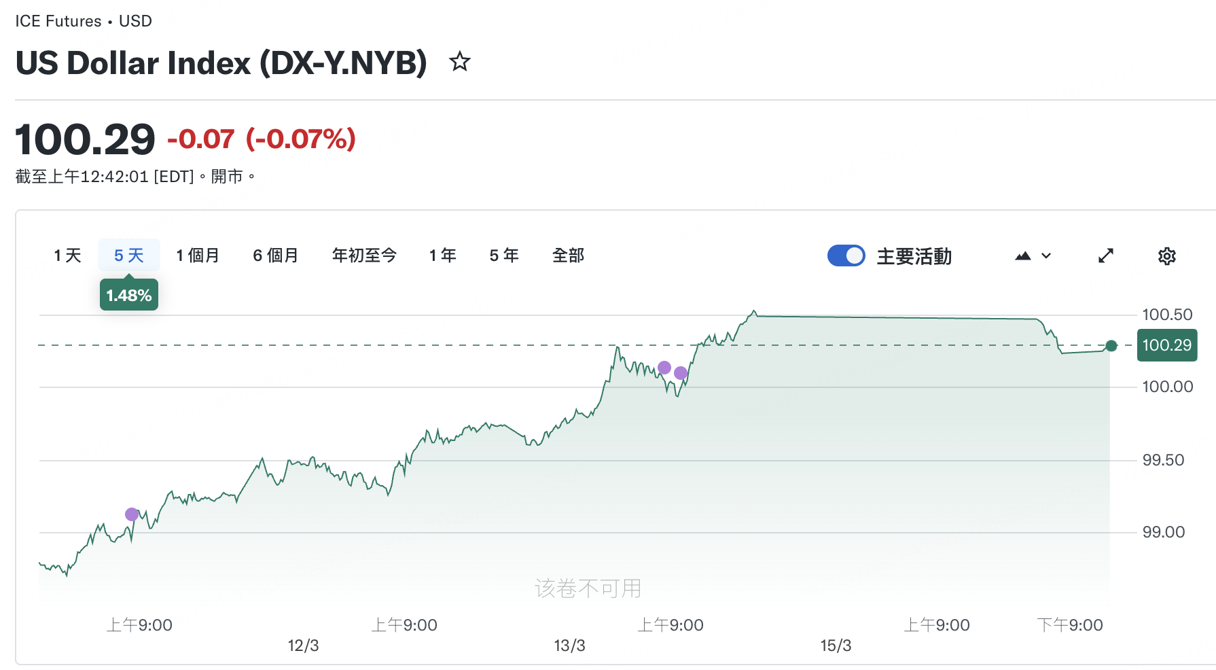The image size is (1216, 670).
Task: Select the 年初至今 range tab
Action: 364,255
